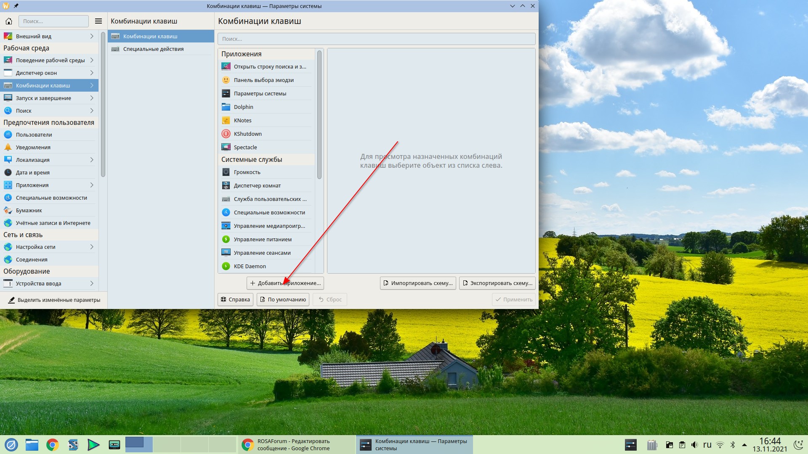The width and height of the screenshot is (808, 454).
Task: Focus the shortcuts search field
Action: [x=376, y=39]
